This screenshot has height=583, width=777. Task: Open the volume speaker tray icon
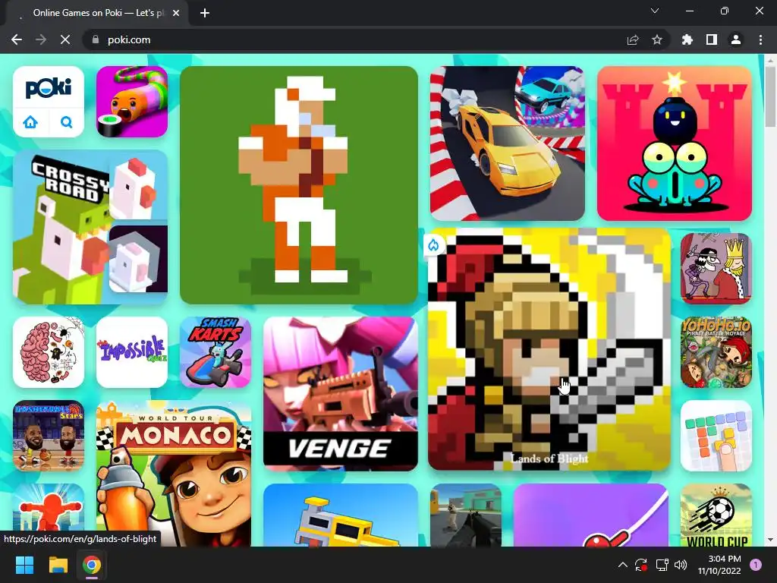click(681, 565)
